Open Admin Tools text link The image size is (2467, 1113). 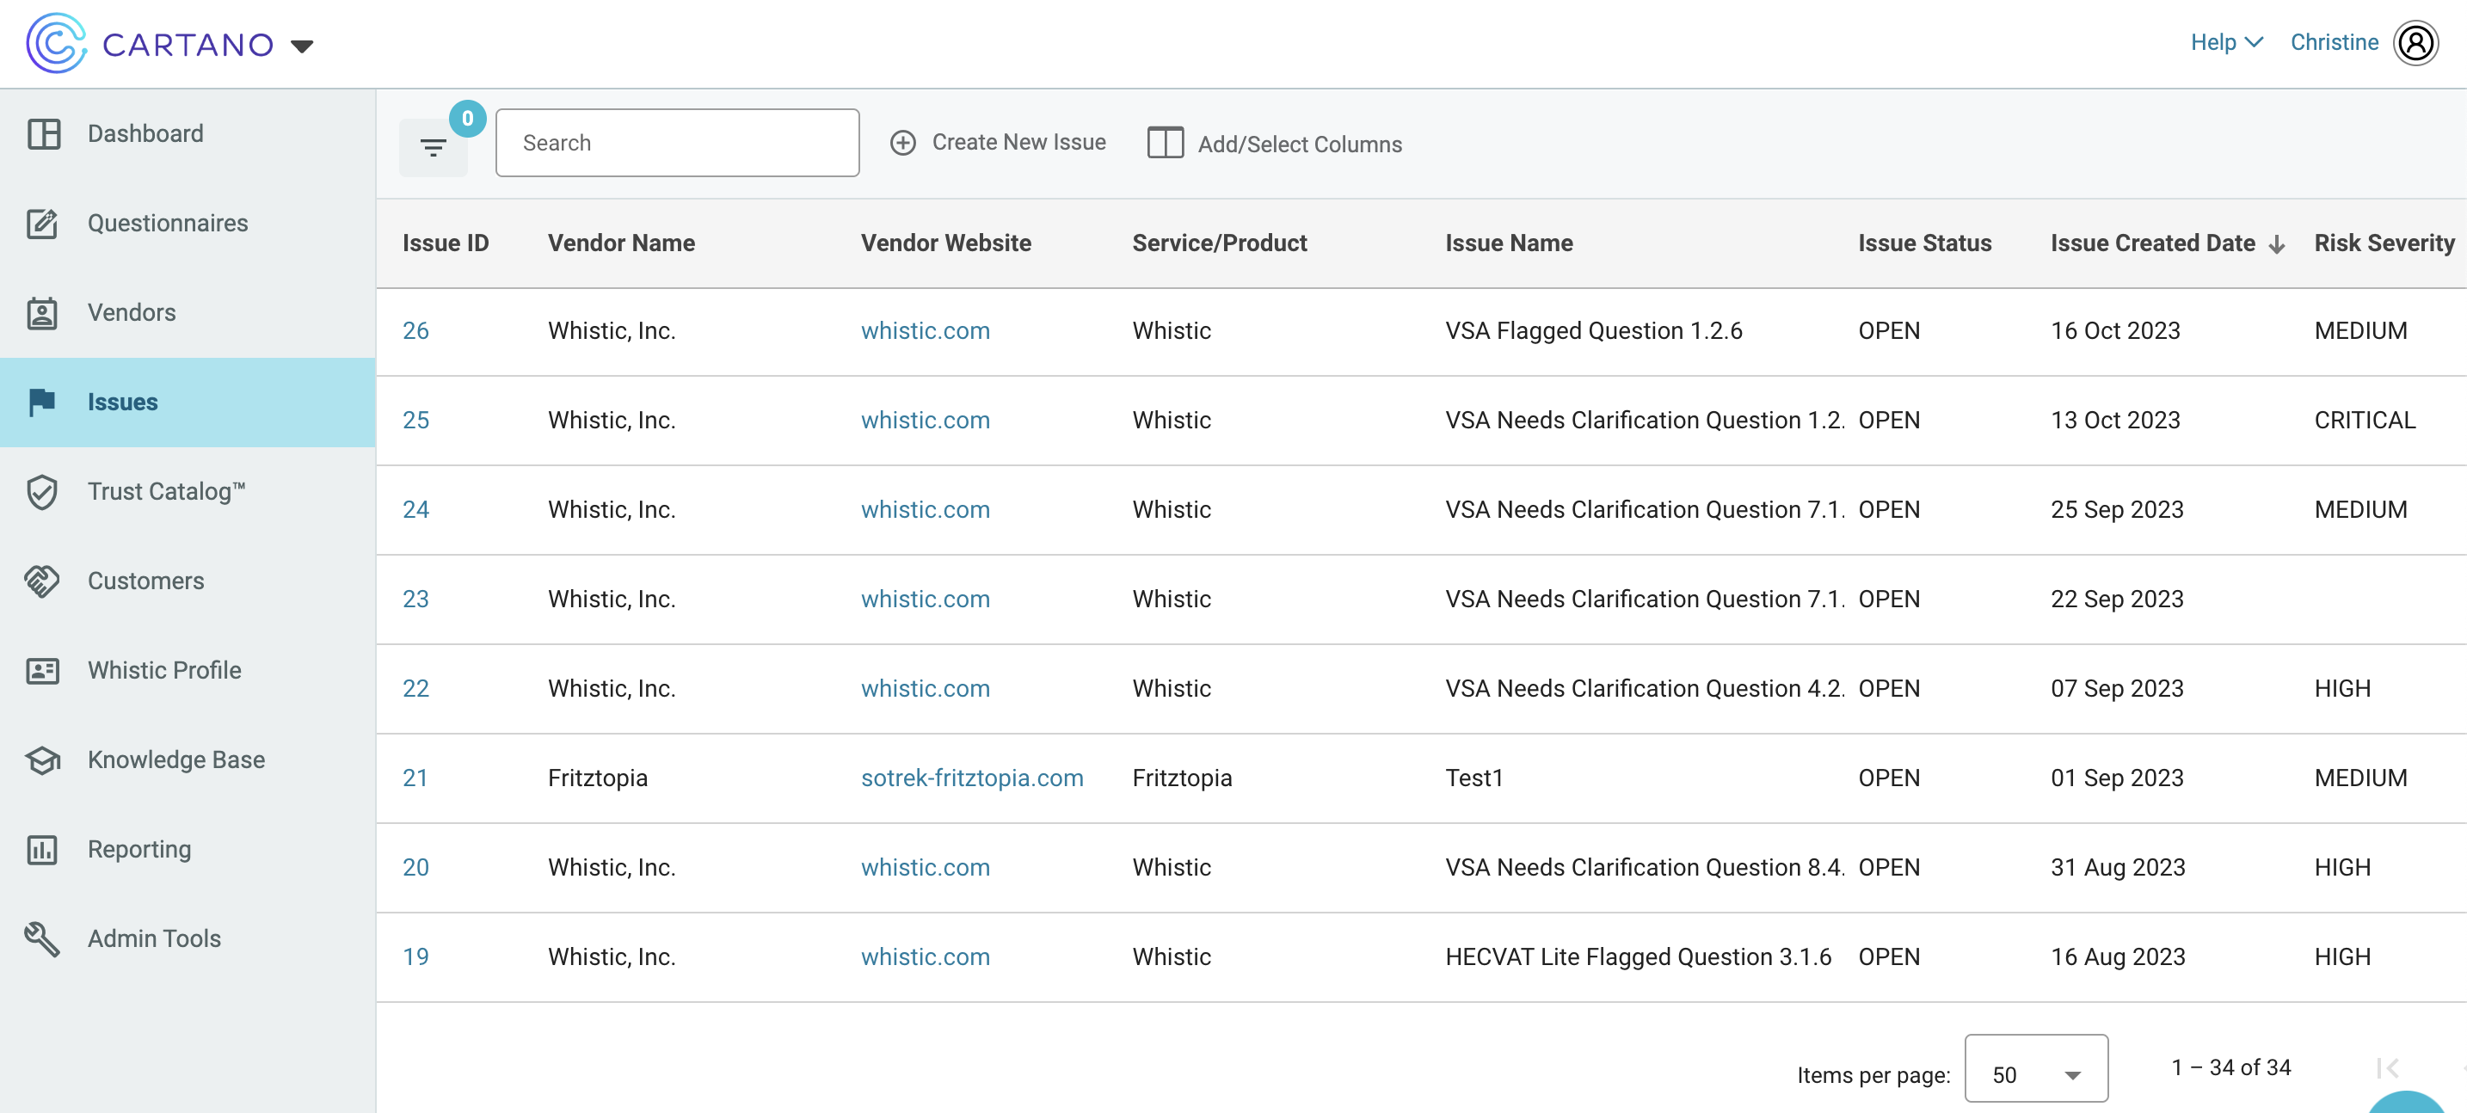[x=154, y=938]
